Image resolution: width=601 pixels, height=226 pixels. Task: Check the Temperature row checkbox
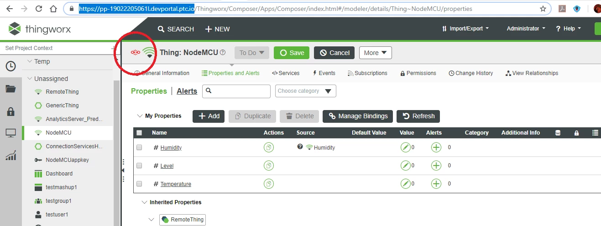[139, 184]
